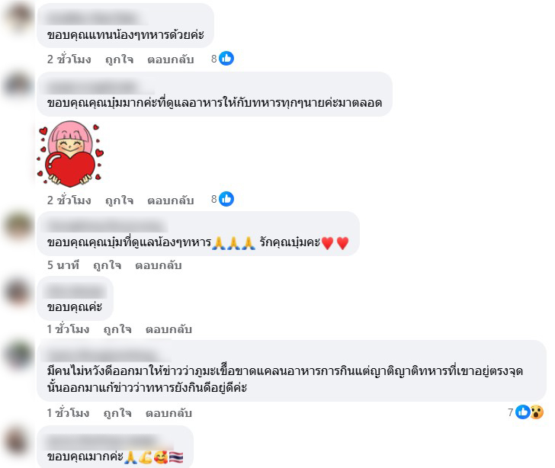Open second commenter's profile picture

[18, 85]
